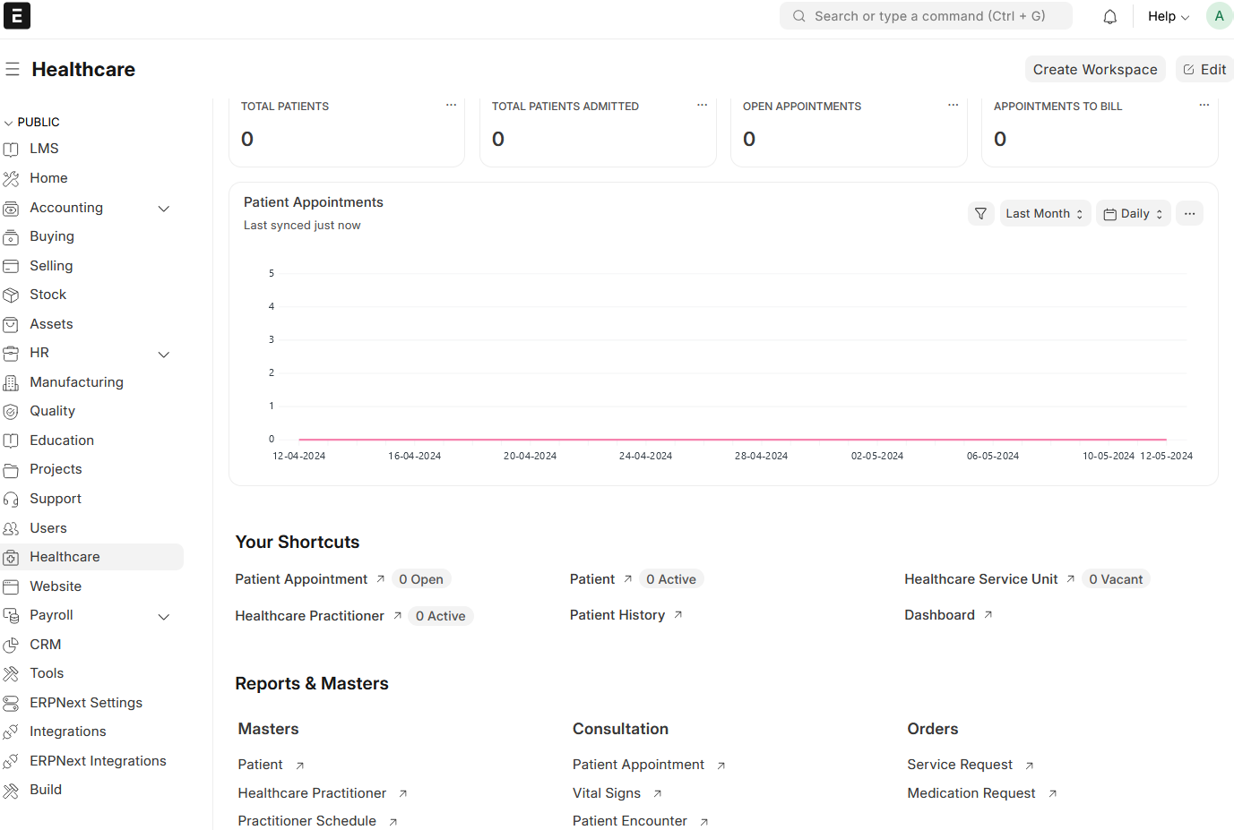Image resolution: width=1234 pixels, height=830 pixels.
Task: Click the ERPNext logo icon
Action: (17, 16)
